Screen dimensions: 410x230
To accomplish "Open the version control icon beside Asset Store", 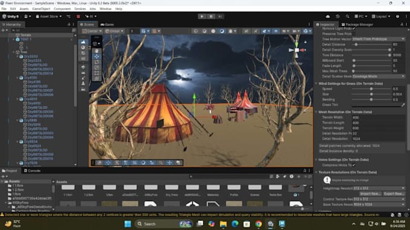I will click(69, 16).
